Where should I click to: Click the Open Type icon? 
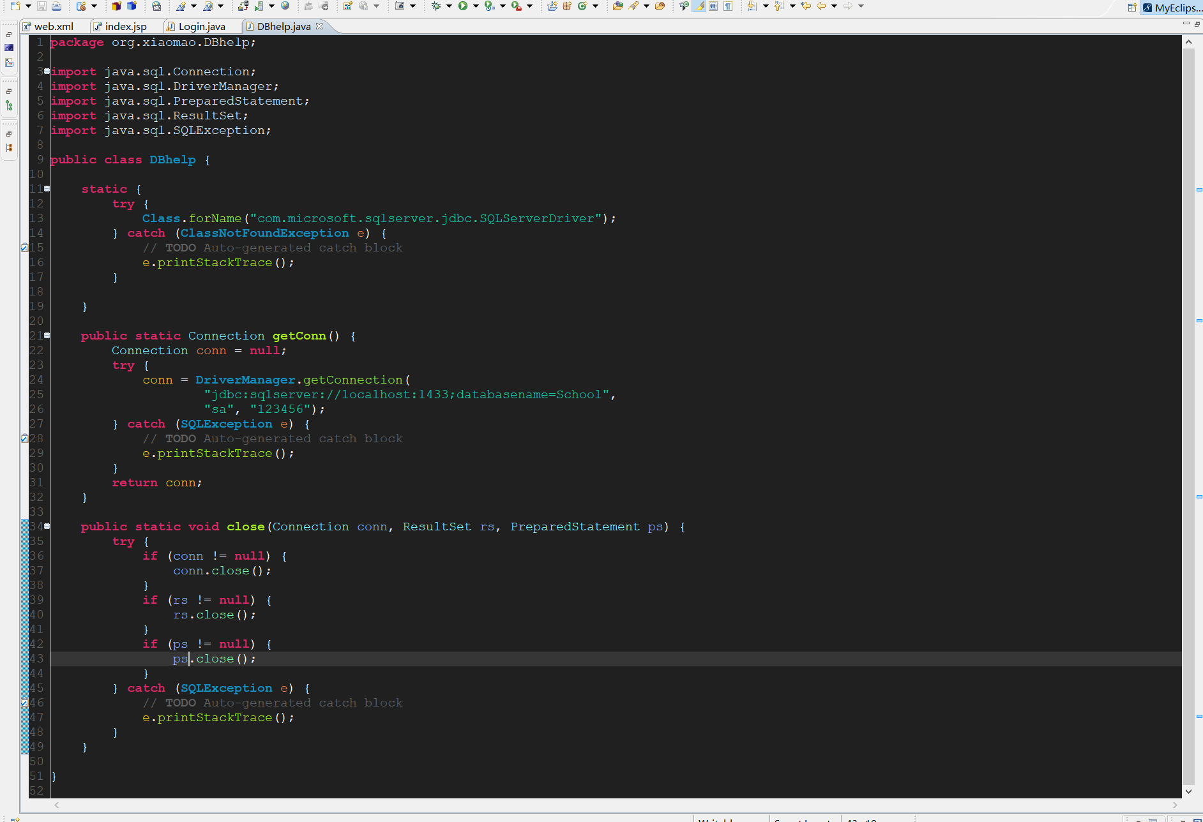tap(618, 6)
